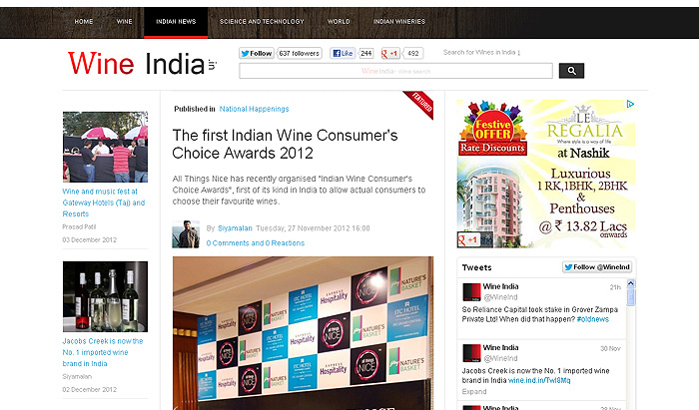Click the tweets widget scrollbar thumb

[x=631, y=296]
